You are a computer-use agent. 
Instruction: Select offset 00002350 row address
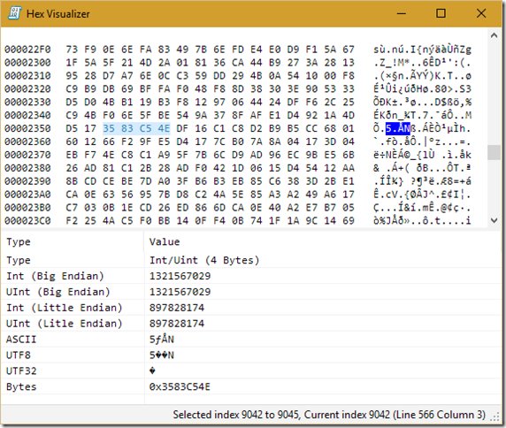click(x=27, y=128)
